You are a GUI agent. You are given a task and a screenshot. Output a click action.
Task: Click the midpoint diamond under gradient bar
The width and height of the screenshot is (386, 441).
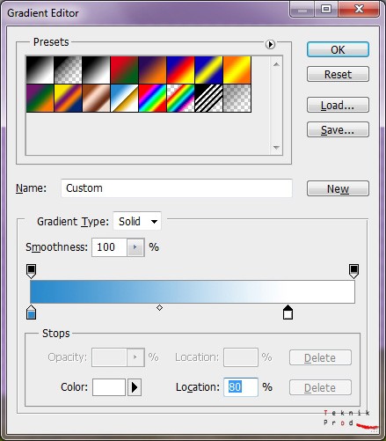pos(159,307)
